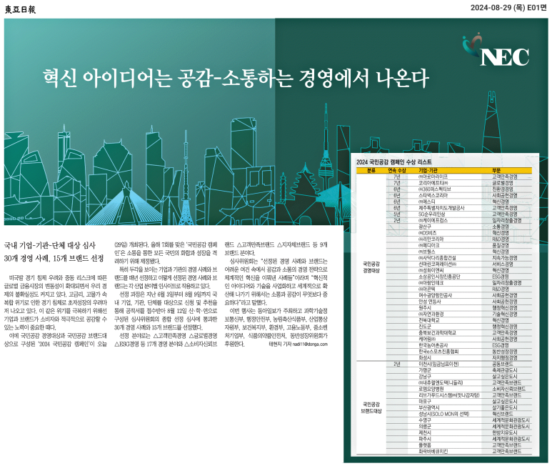This screenshot has width=552, height=466.
Task: Select the '광산구' table entry
Action: point(425,227)
